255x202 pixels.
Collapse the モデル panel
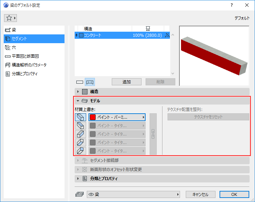coord(162,101)
